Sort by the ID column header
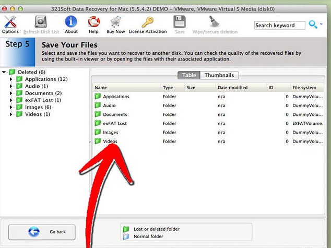This screenshot has width=331, height=248. pyautogui.click(x=278, y=88)
